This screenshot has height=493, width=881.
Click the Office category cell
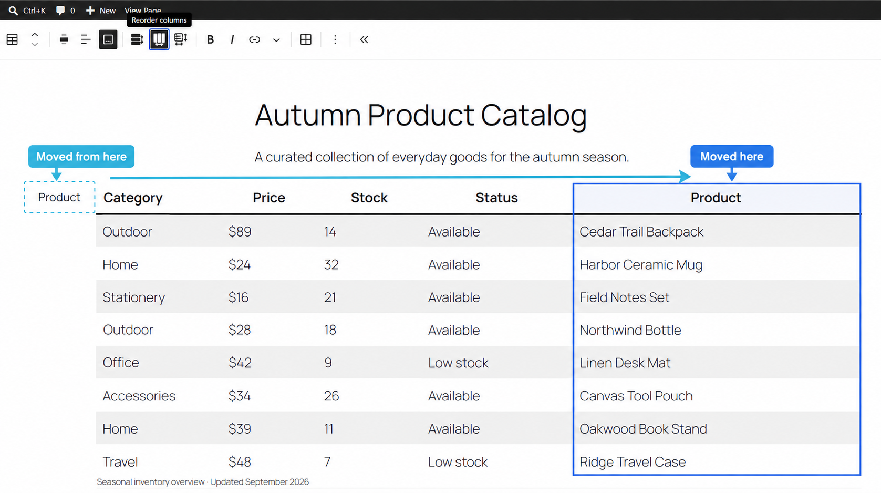click(x=121, y=363)
